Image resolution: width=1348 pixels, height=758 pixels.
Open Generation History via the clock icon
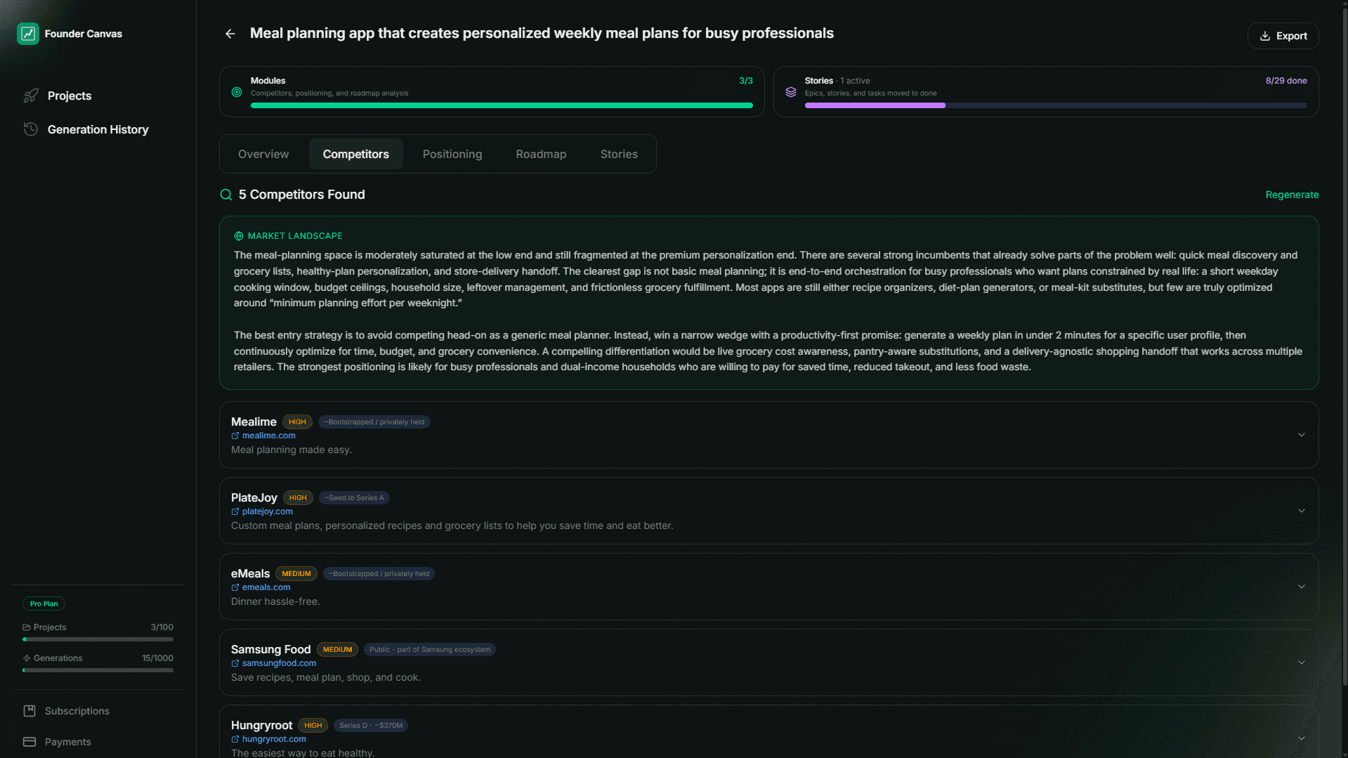point(31,129)
